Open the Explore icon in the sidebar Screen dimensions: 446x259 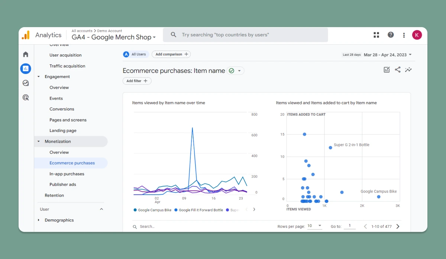coord(26,83)
